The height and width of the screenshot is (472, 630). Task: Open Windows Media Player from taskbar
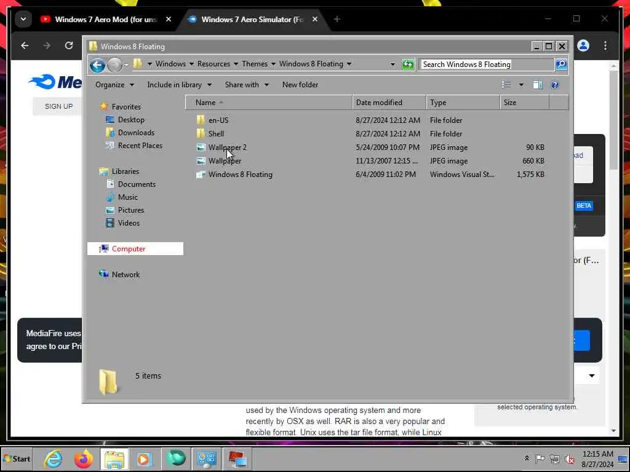(x=145, y=458)
